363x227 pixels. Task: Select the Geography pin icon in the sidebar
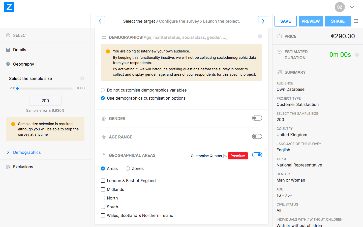(8, 64)
